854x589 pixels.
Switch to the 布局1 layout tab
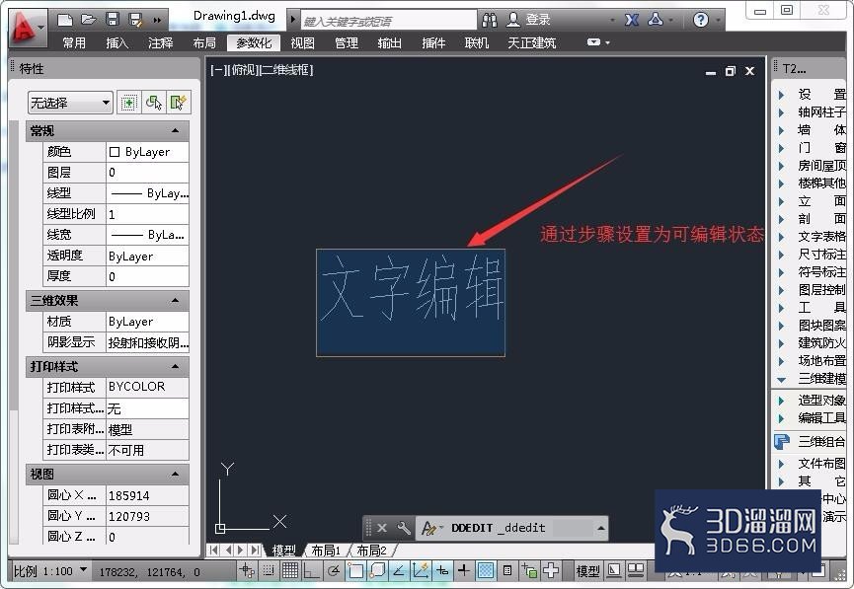[326, 551]
